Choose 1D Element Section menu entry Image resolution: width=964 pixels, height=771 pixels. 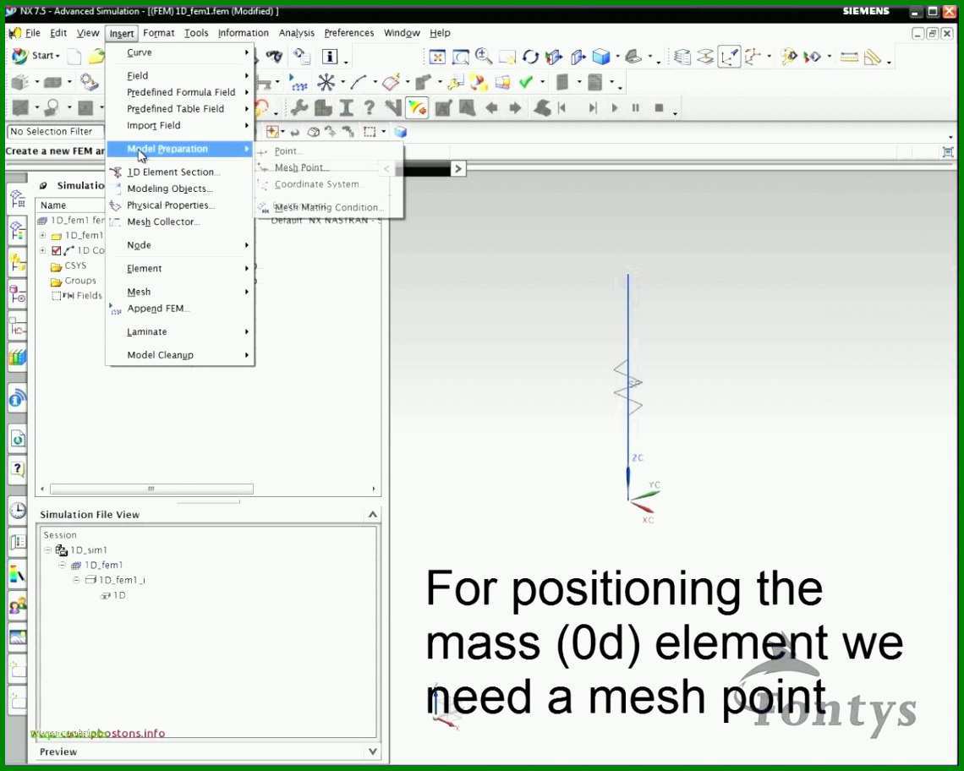point(173,172)
